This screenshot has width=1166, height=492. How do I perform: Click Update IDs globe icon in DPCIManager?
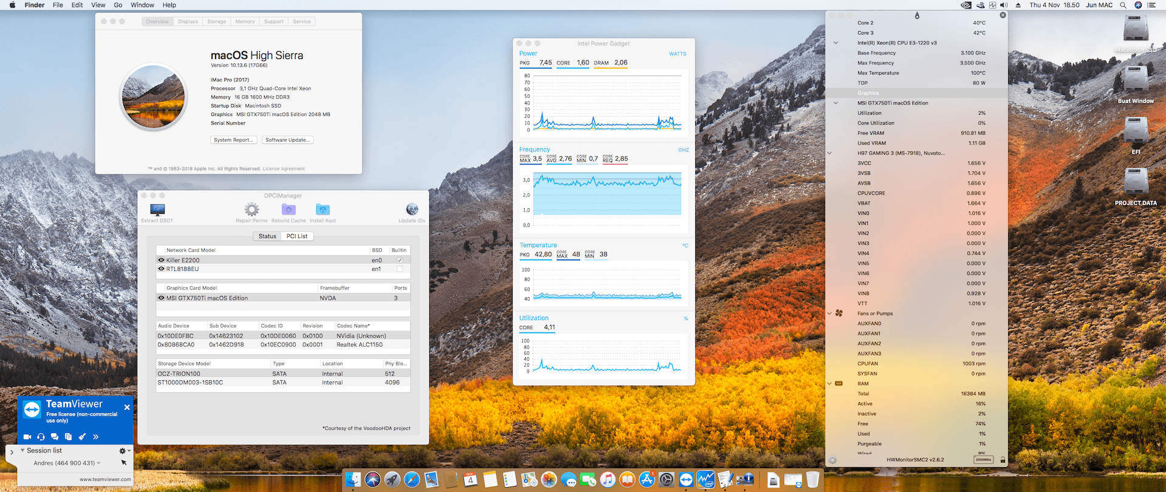pos(412,210)
